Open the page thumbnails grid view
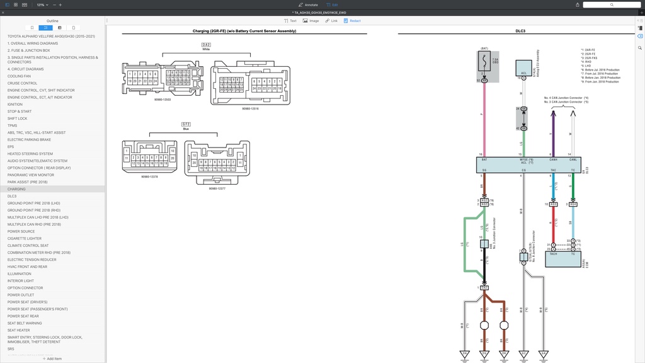The width and height of the screenshot is (645, 363). coord(16,4)
